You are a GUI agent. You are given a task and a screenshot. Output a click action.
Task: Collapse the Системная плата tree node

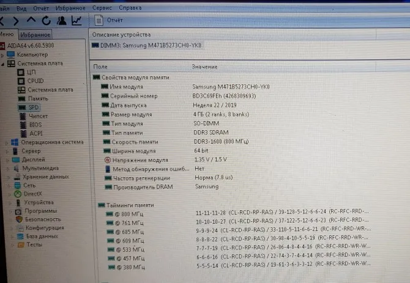(2, 64)
